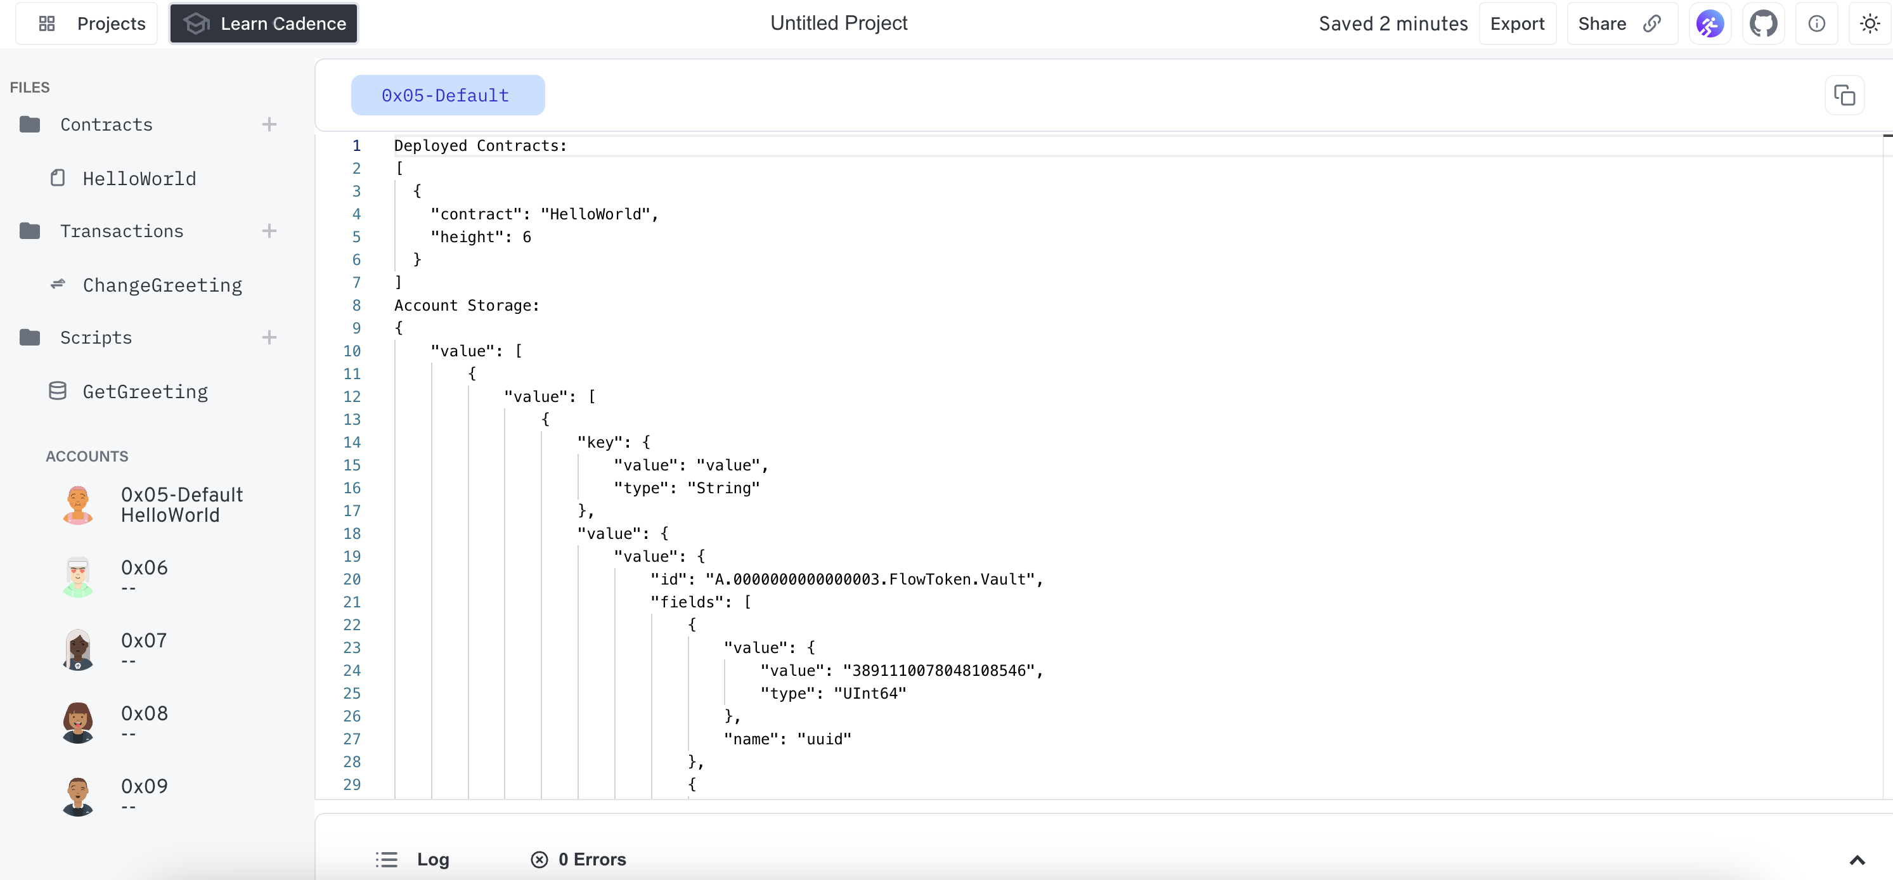
Task: Toggle the light/dark theme sun icon
Action: click(x=1870, y=23)
